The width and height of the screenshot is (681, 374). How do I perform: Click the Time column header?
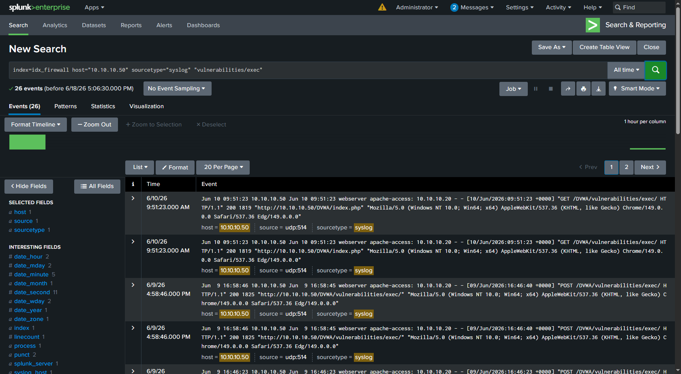153,184
